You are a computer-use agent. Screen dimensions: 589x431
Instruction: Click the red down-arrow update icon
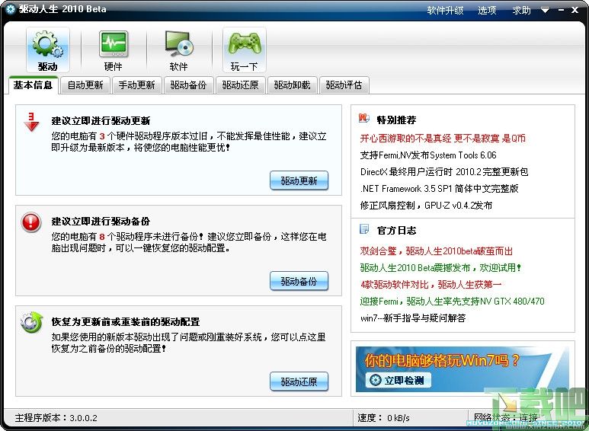[x=31, y=122]
